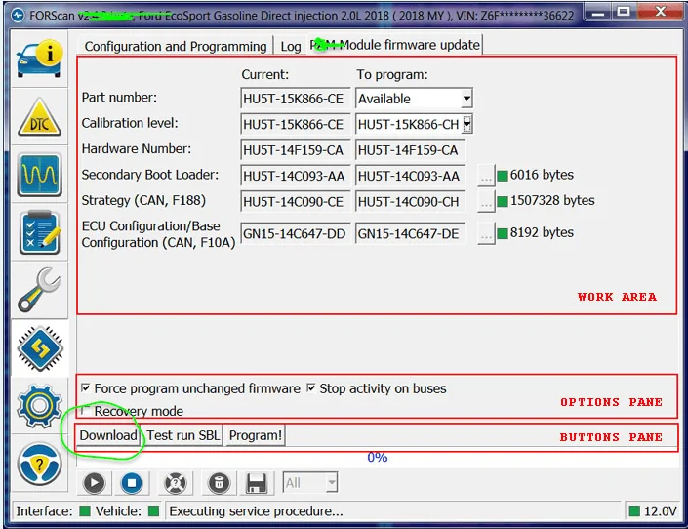
Task: Toggle Force program unchanged firmware checkbox
Action: 86,388
